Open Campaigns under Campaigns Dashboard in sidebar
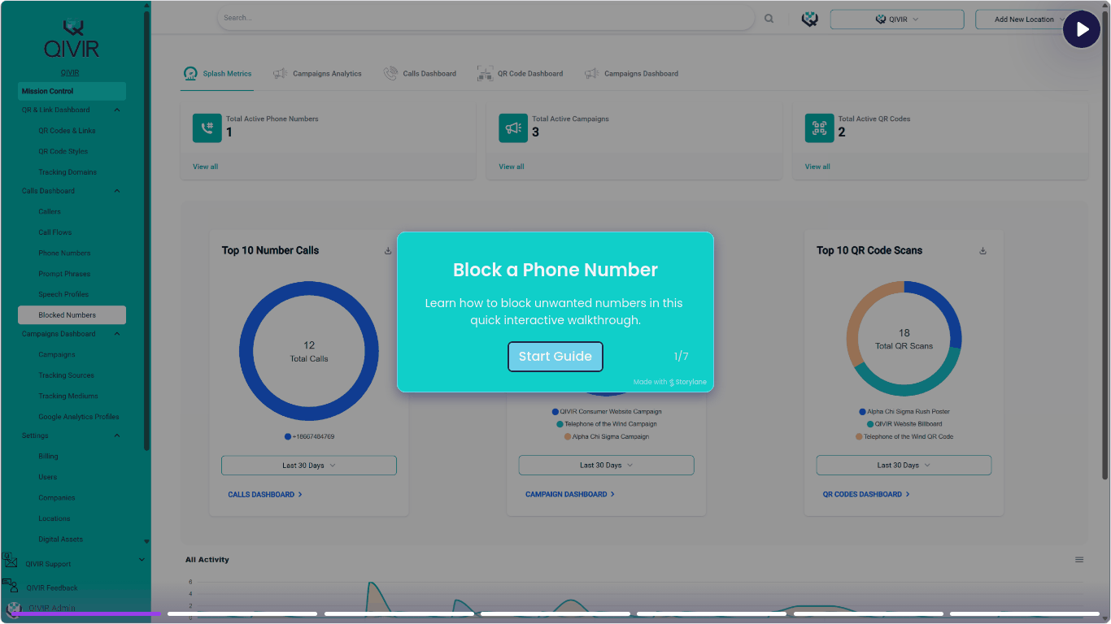Screen dimensions: 1111x624 point(57,355)
